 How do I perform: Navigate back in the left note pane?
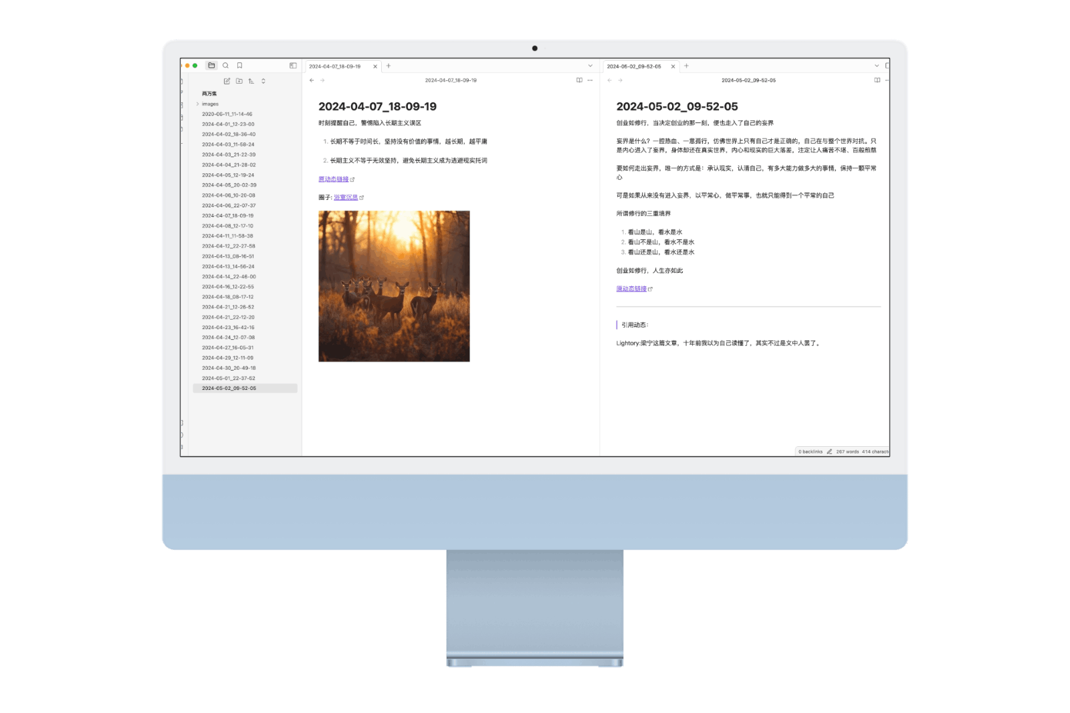point(312,80)
